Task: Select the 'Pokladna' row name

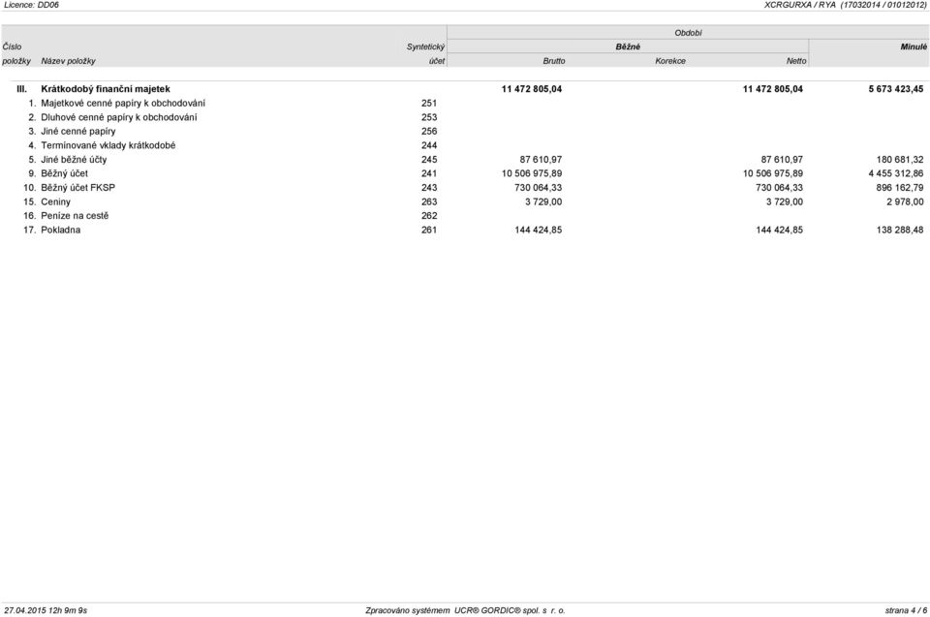Action: (x=60, y=230)
